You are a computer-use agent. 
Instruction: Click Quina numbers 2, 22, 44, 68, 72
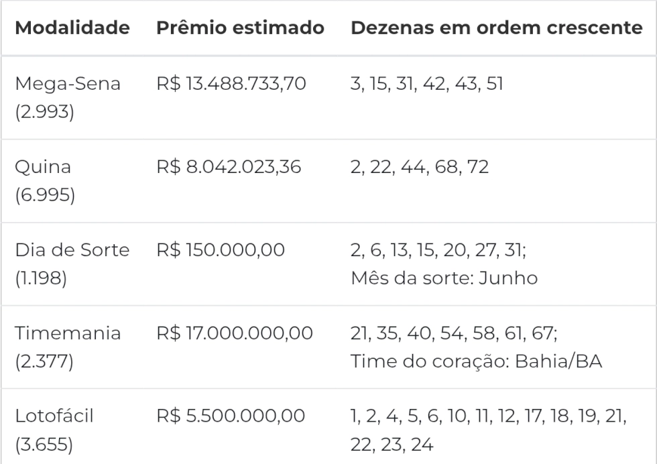click(420, 167)
